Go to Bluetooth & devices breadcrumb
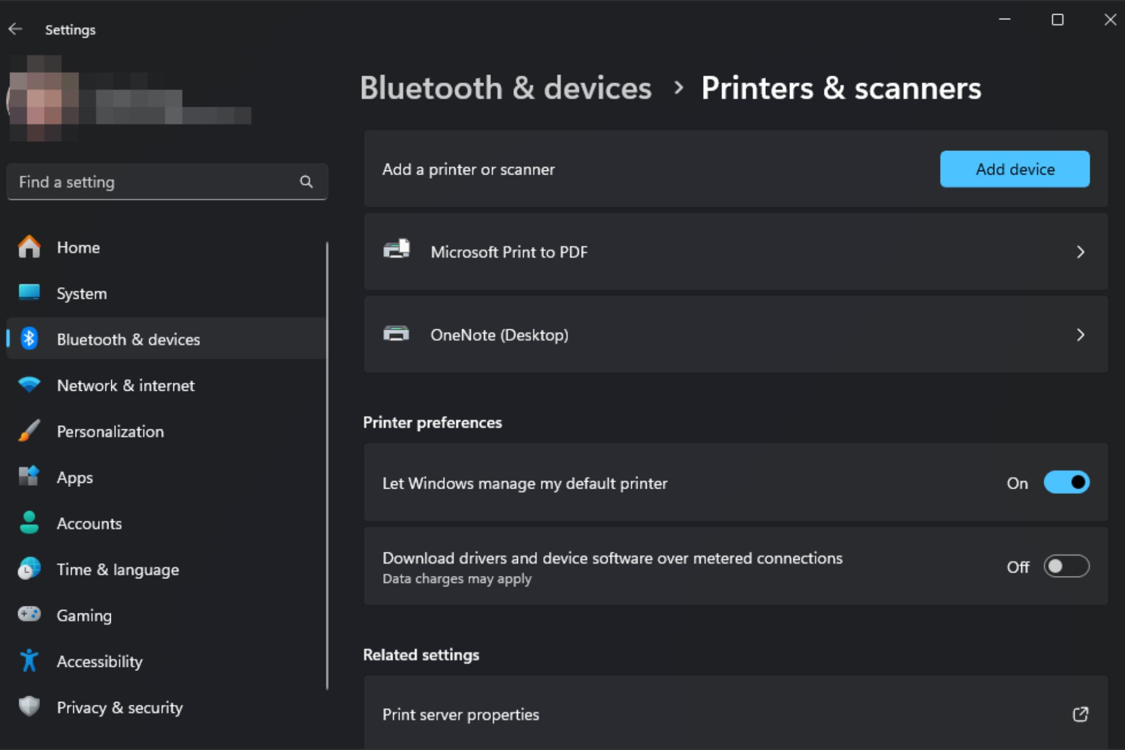 (x=506, y=88)
